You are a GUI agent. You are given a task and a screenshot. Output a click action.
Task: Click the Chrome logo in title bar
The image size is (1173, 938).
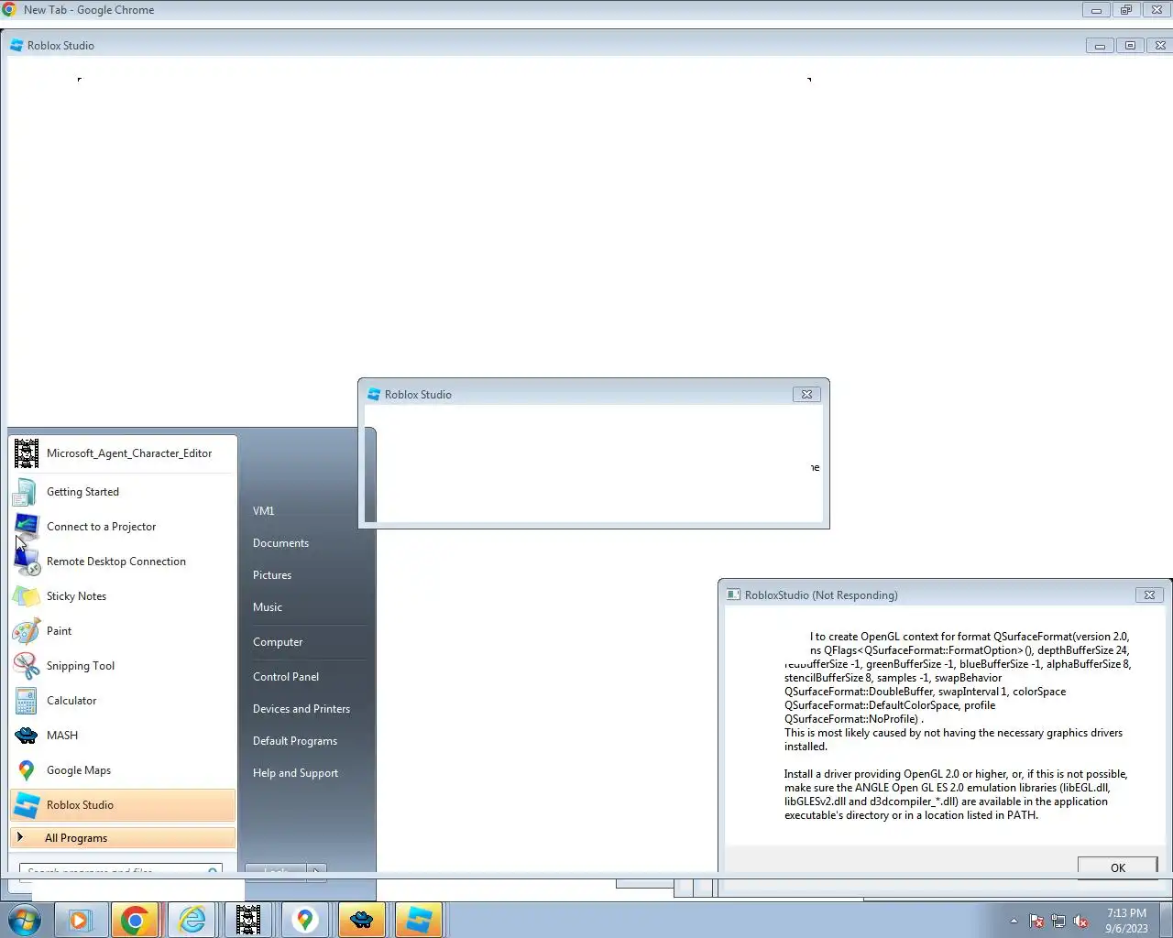click(9, 10)
